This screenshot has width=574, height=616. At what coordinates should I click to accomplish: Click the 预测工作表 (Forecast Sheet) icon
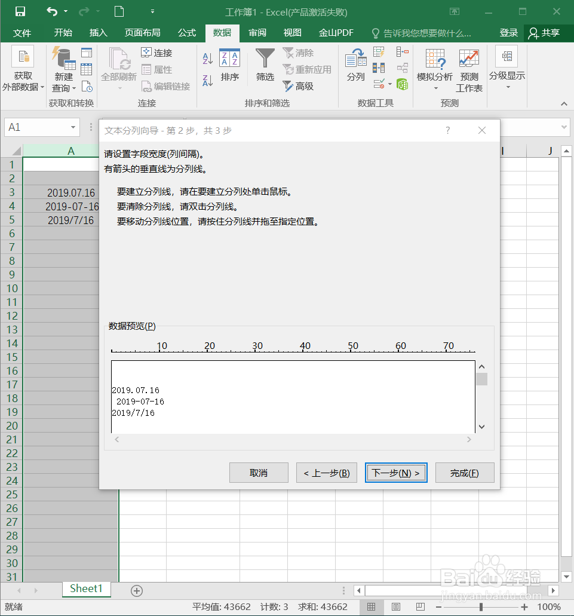tap(469, 68)
